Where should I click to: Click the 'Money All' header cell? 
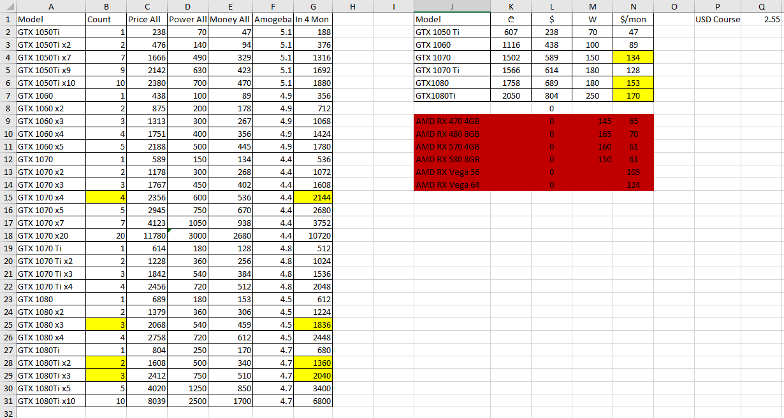(230, 19)
